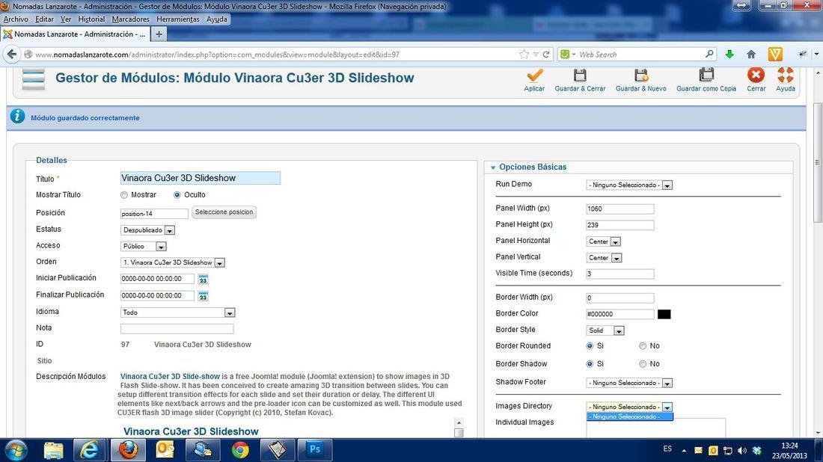Click the Guardar & Nuevo disk icon
Screen dimensions: 823x462
coord(641,76)
